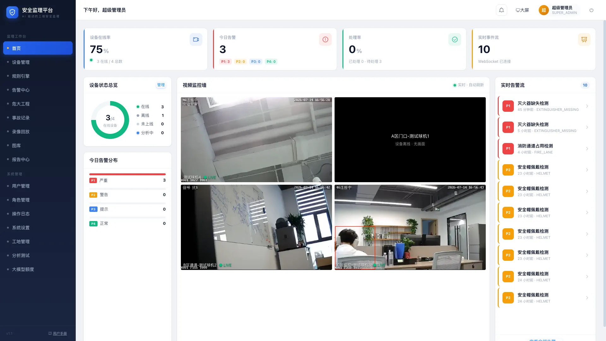Open the offline A区门口-测试球机1 feed

[x=410, y=140]
